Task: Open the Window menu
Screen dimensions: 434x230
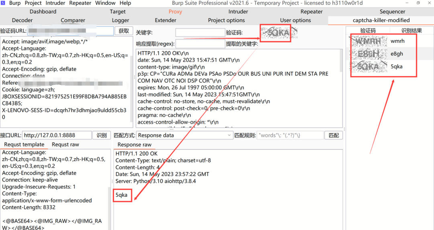Action: (x=105, y=3)
